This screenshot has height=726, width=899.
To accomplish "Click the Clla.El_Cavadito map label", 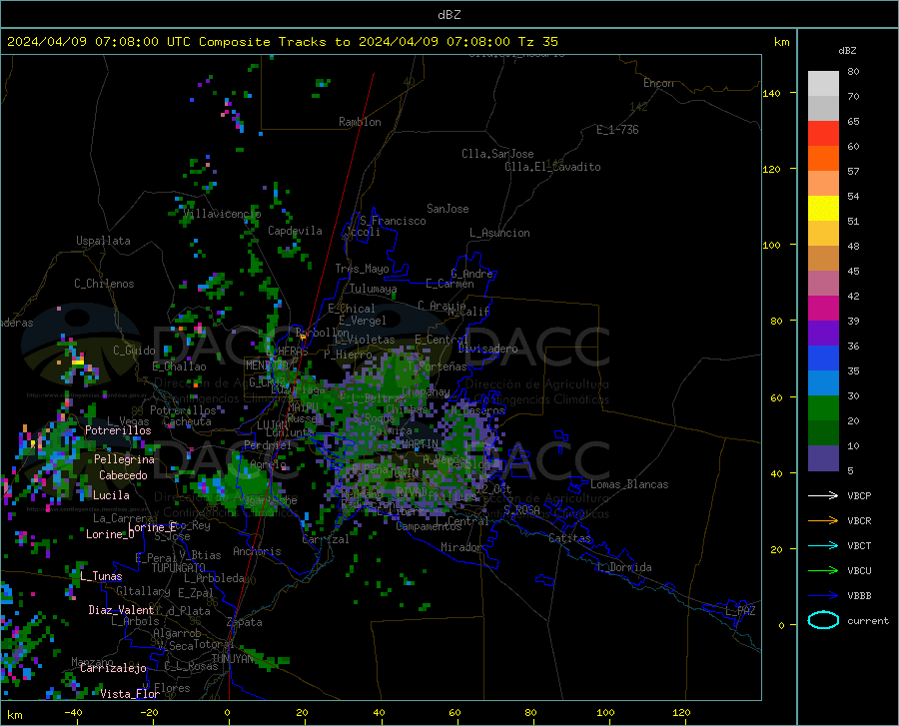I will coord(552,167).
